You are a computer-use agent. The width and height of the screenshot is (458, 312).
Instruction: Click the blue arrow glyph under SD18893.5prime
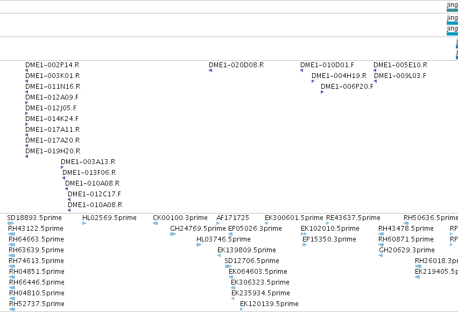click(x=11, y=223)
